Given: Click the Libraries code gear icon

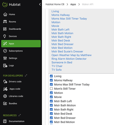Looking at the screenshot, I should click(5, 96).
